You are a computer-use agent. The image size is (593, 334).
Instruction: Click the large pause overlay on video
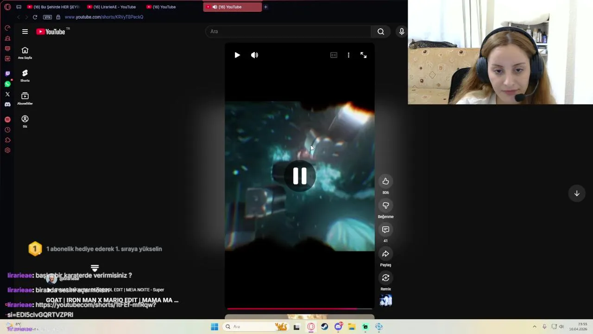pyautogui.click(x=300, y=176)
